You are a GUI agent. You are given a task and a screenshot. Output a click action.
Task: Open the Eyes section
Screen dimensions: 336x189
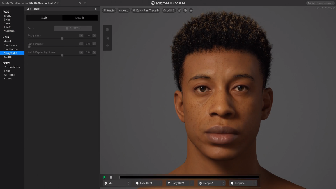click(7, 23)
